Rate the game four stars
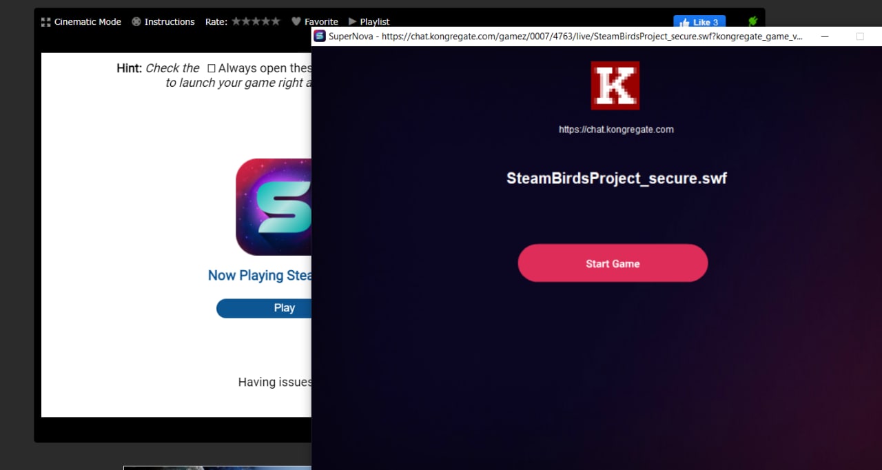Screen dimensions: 882x470 pyautogui.click(x=266, y=21)
